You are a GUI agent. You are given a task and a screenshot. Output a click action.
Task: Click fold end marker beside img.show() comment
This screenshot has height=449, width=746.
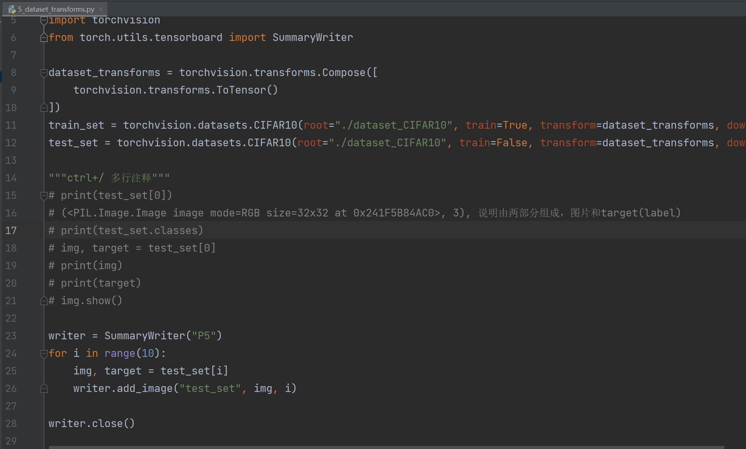tap(44, 301)
